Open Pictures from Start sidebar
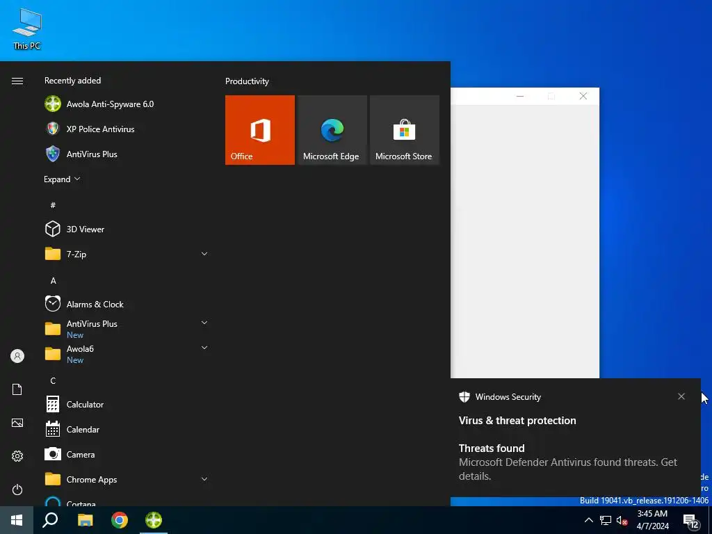 (17, 423)
